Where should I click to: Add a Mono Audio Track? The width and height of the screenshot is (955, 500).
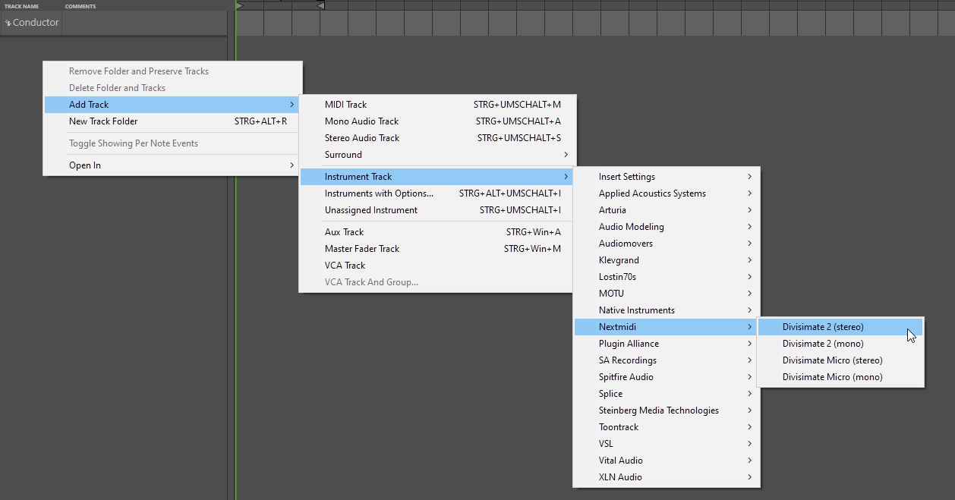point(437,121)
